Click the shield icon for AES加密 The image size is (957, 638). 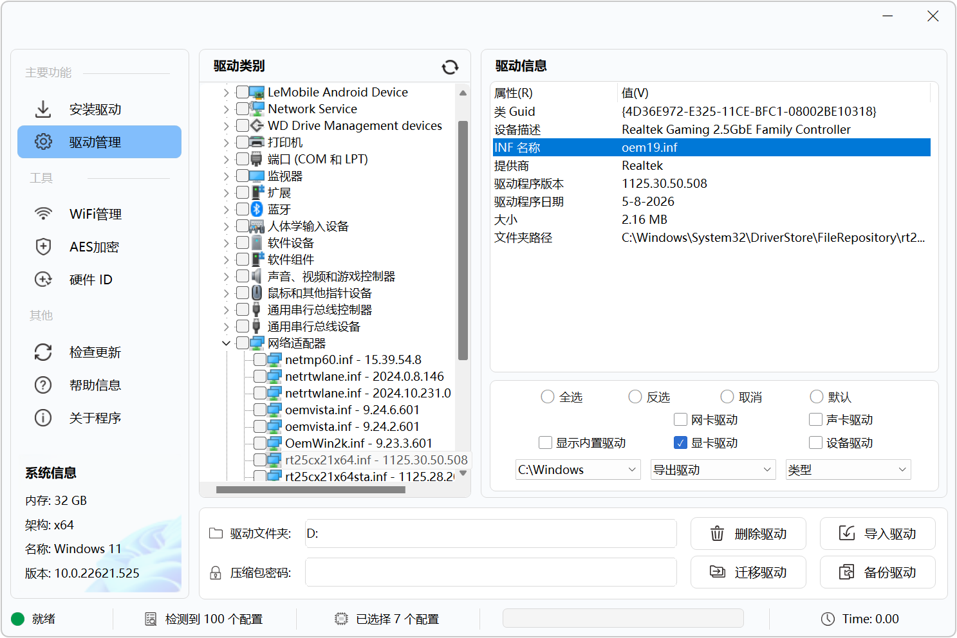click(43, 246)
